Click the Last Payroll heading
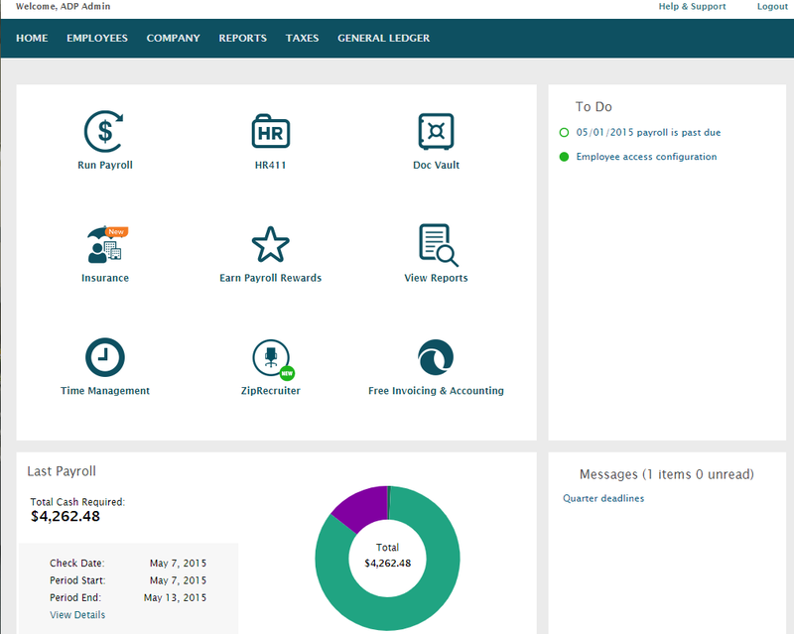The image size is (794, 634). click(62, 471)
